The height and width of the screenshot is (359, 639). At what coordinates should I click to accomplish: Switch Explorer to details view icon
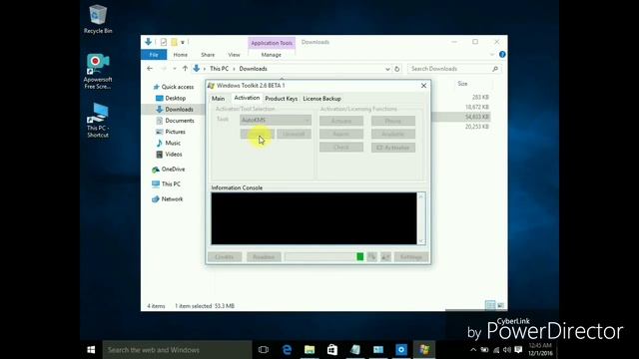coord(490,305)
